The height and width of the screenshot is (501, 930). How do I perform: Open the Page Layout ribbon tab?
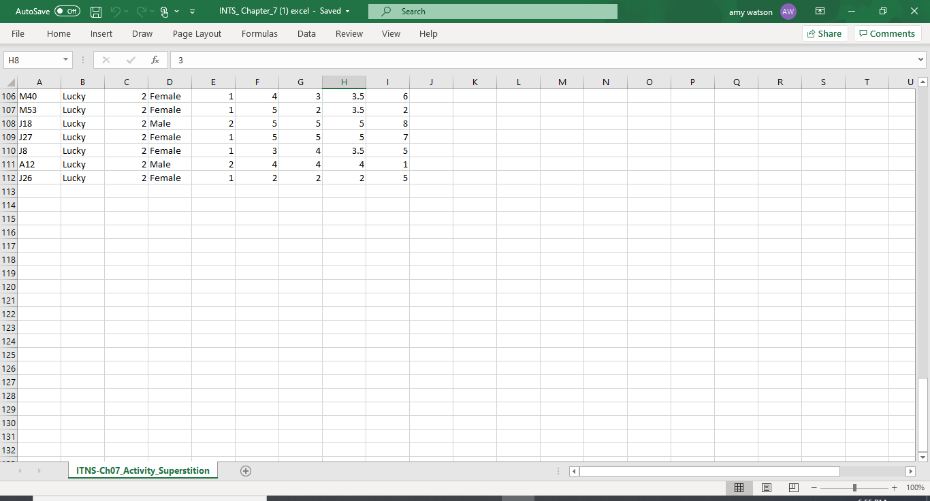coord(197,33)
